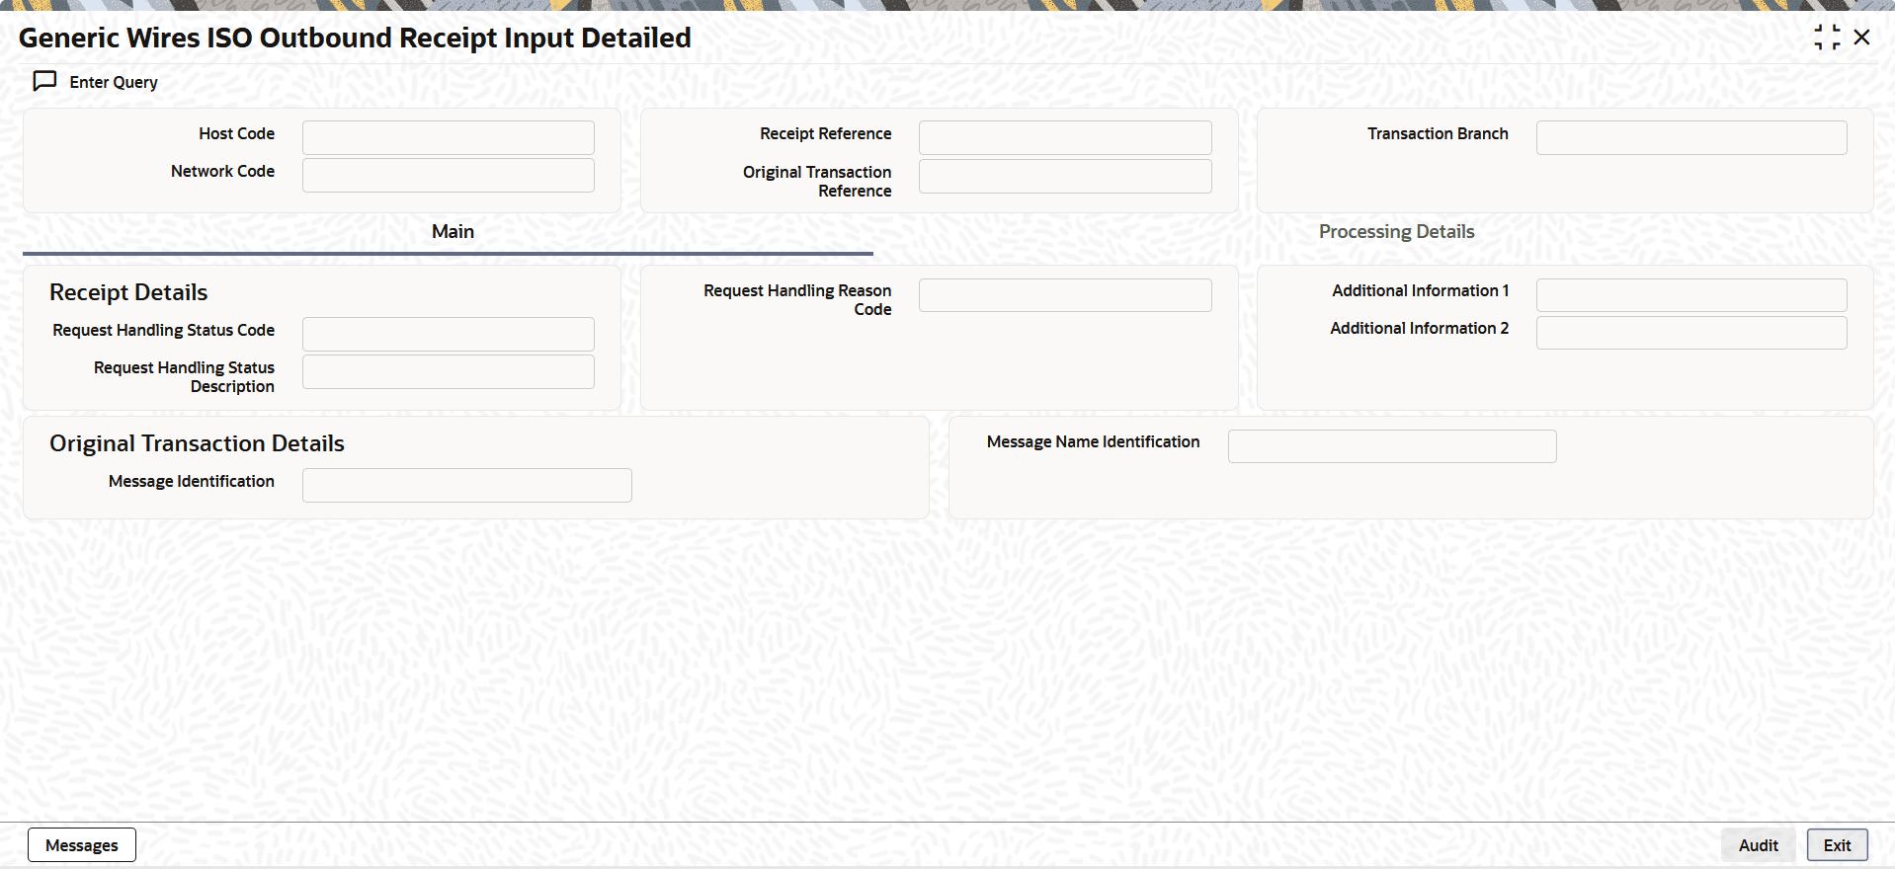Viewport: 1895px width, 869px height.
Task: Select the Message Identification input box
Action: tap(467, 485)
